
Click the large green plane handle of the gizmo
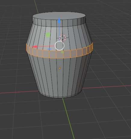click(x=48, y=35)
